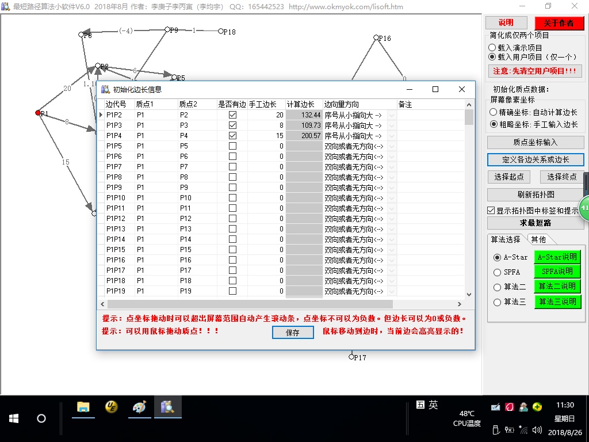Open volume control in system tray
Screen dimensions: 589x442
(537, 429)
